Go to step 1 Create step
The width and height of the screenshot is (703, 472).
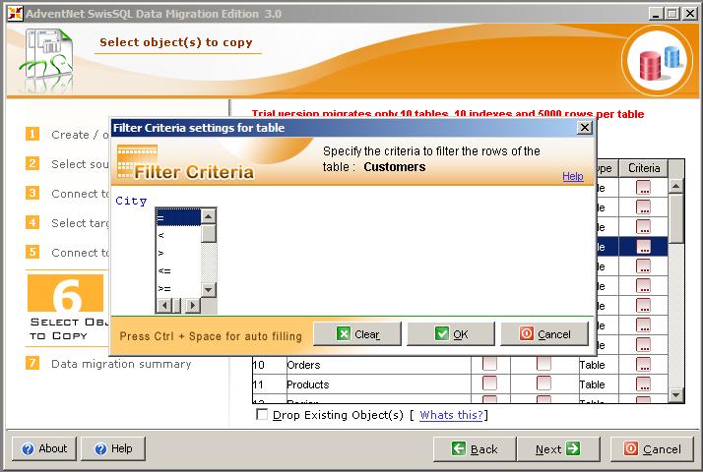tap(67, 135)
